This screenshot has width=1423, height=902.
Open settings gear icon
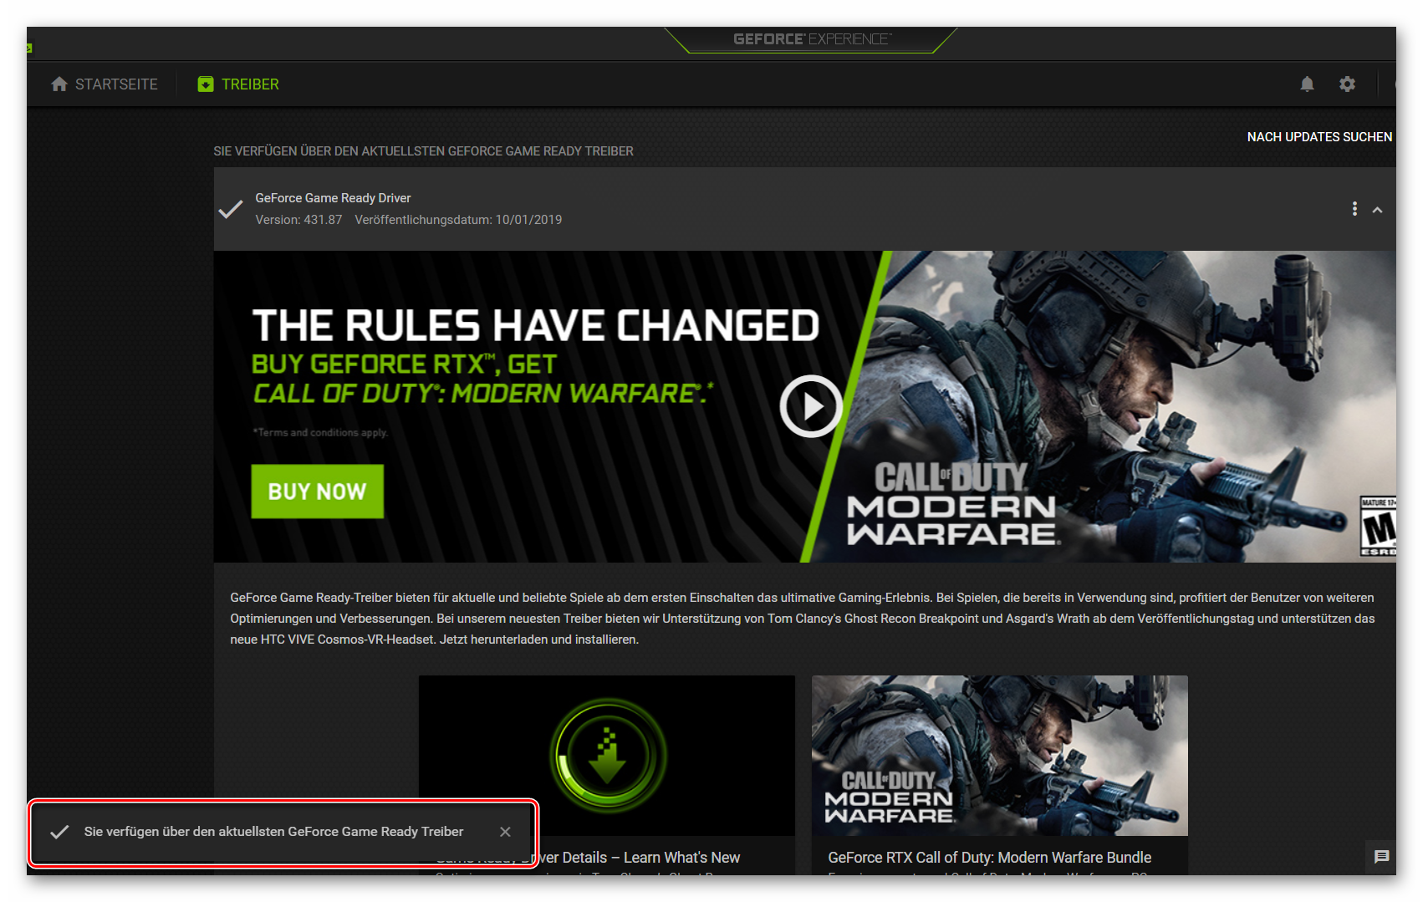[1347, 84]
